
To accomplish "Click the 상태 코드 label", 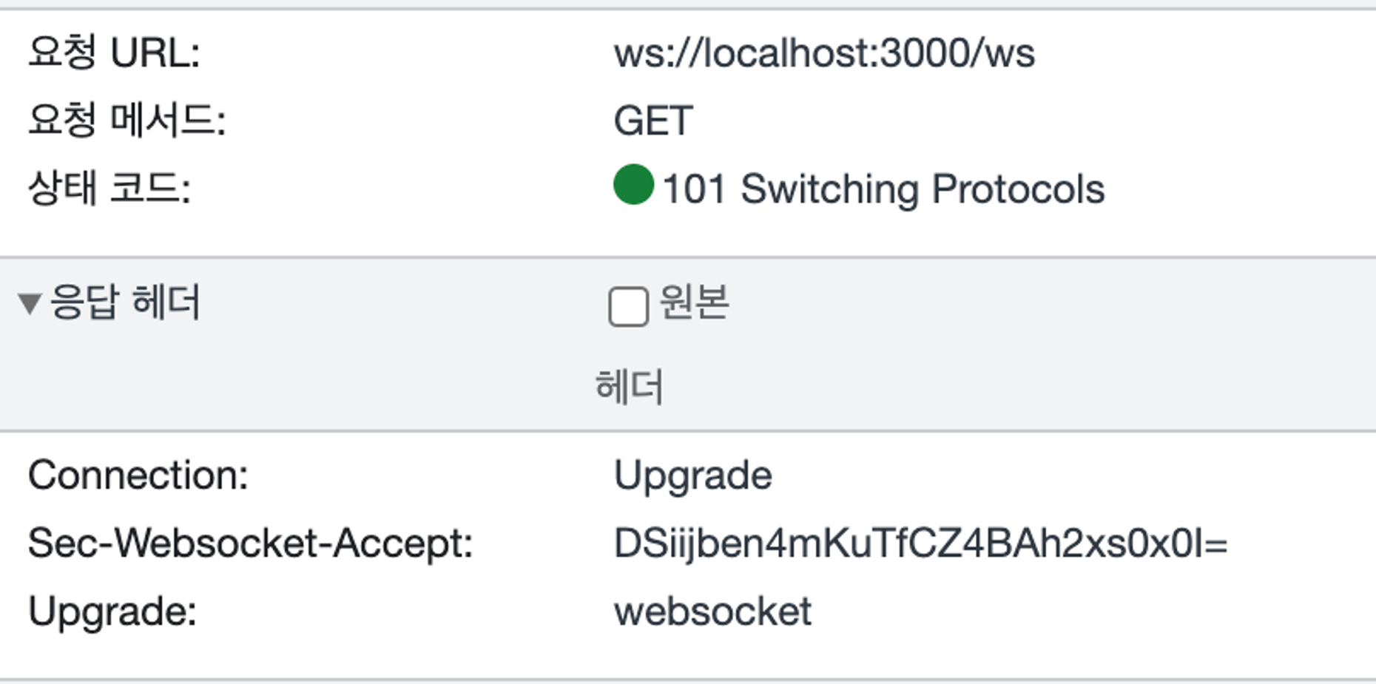I will click(x=109, y=189).
